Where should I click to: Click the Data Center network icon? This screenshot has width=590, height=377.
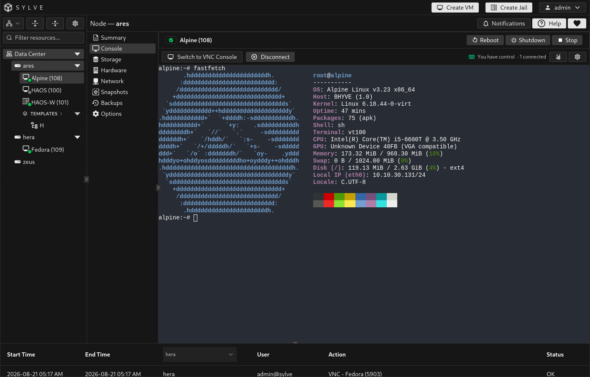9,54
